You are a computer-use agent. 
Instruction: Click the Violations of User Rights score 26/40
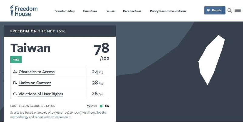(x=97, y=94)
